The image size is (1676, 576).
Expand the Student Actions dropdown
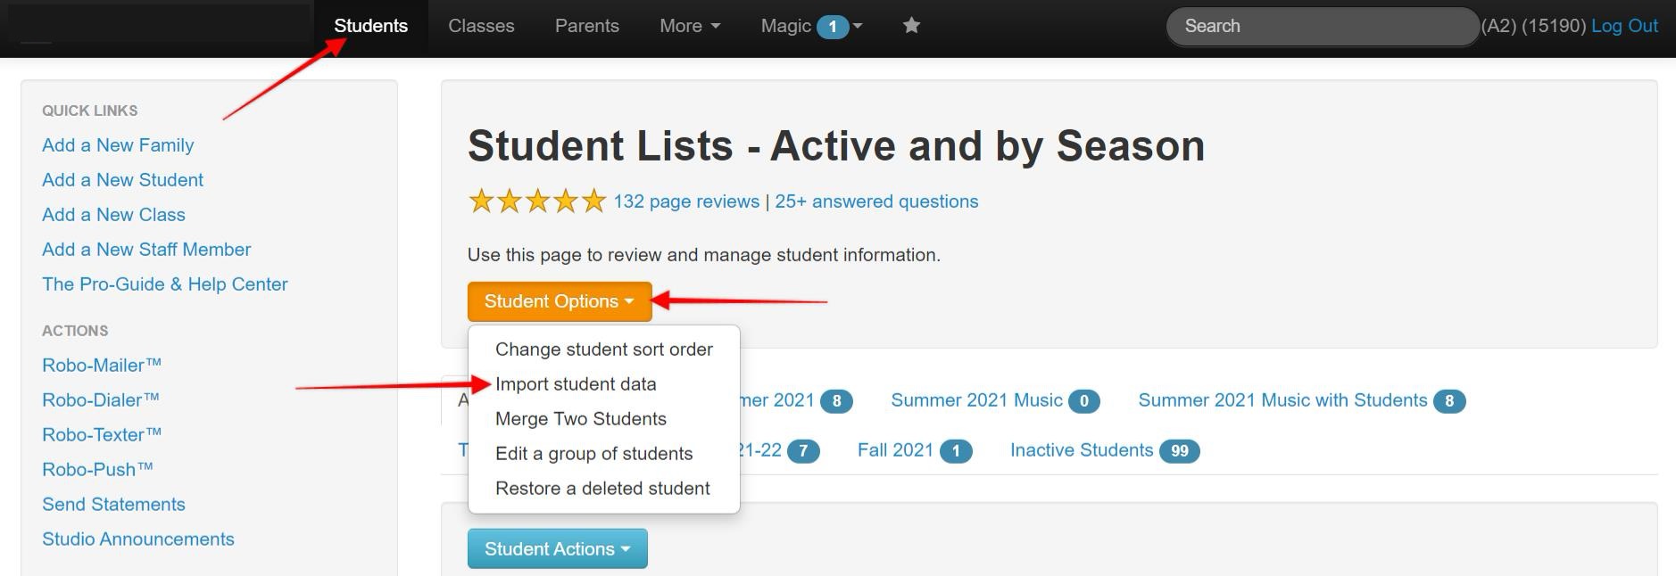[x=557, y=549]
